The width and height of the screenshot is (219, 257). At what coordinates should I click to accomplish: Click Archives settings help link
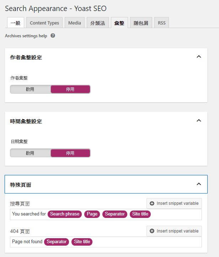(26, 36)
